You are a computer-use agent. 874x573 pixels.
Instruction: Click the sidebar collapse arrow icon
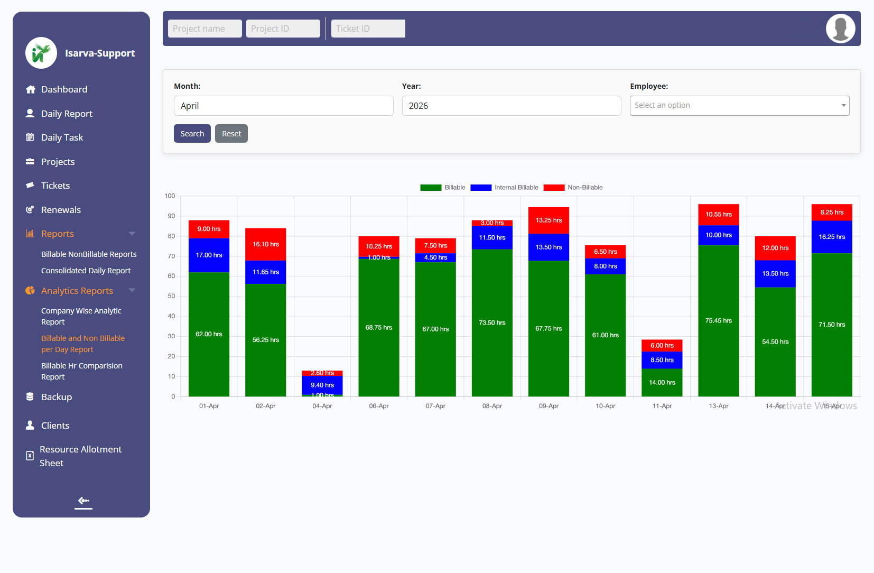click(x=83, y=501)
